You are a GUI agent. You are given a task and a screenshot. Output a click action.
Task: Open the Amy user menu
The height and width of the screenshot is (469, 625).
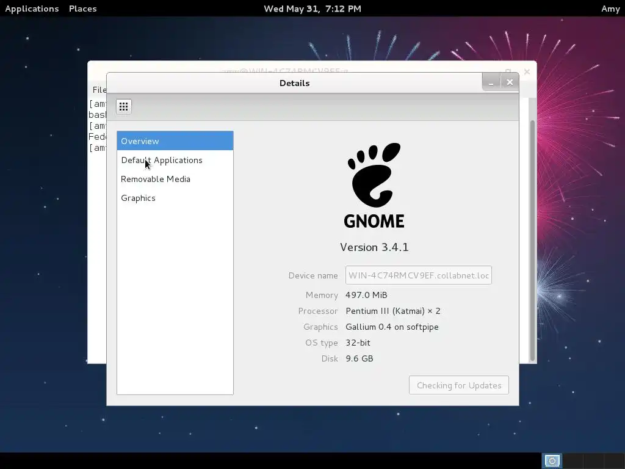tap(610, 9)
